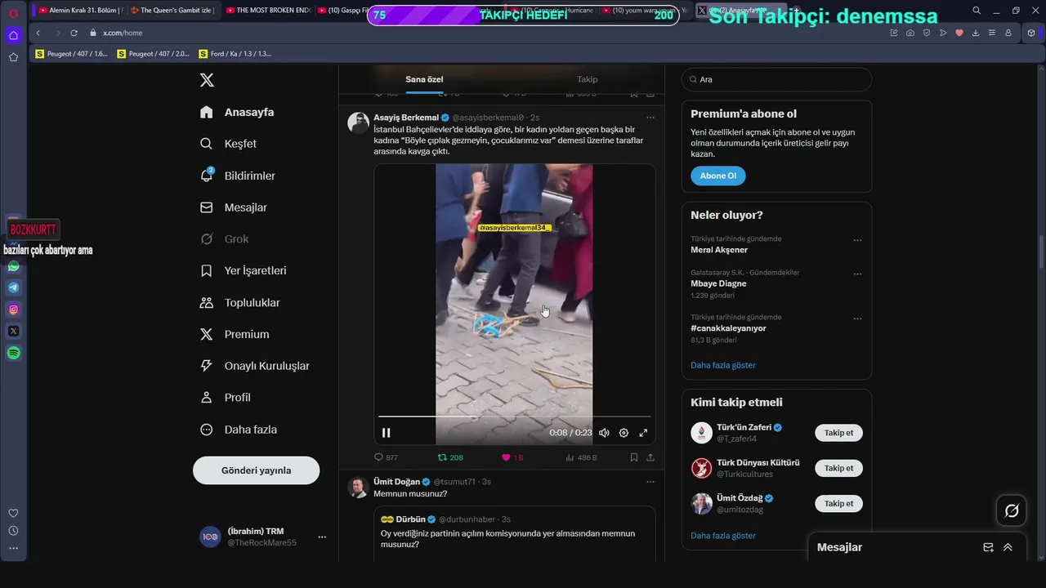This screenshot has width=1046, height=588.
Task: Open Grok from the sidebar
Action: (225, 239)
